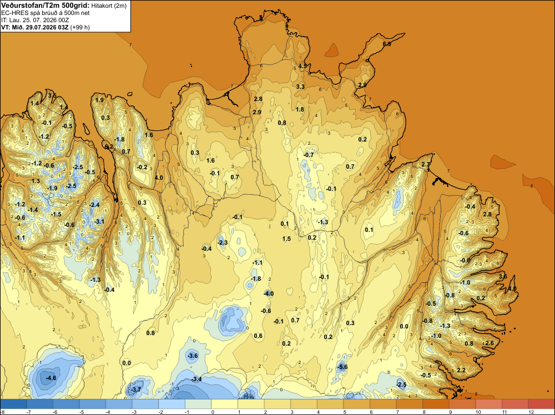The width and height of the screenshot is (555, 415).
Task: Click the 2.7 temperature value on the map
Action: (x=426, y=165)
